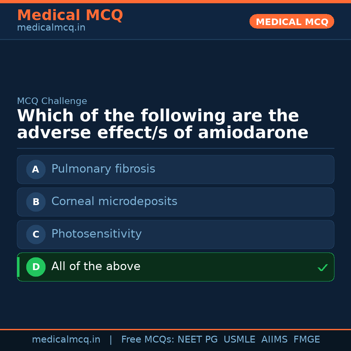The height and width of the screenshot is (351, 351).
Task: Open the MCQ Challenge section label
Action: tap(52, 101)
